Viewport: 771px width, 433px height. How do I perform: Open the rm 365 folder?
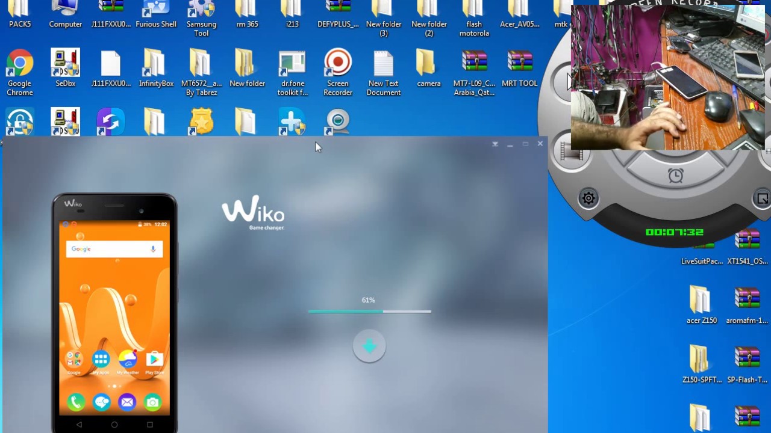[x=247, y=14]
